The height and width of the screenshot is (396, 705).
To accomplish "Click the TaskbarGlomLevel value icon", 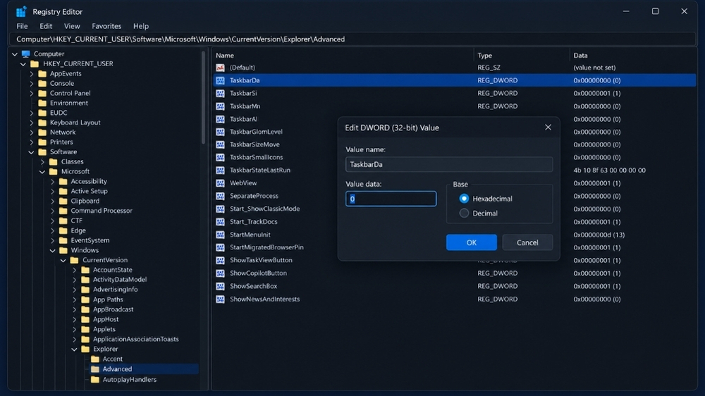I will point(220,132).
